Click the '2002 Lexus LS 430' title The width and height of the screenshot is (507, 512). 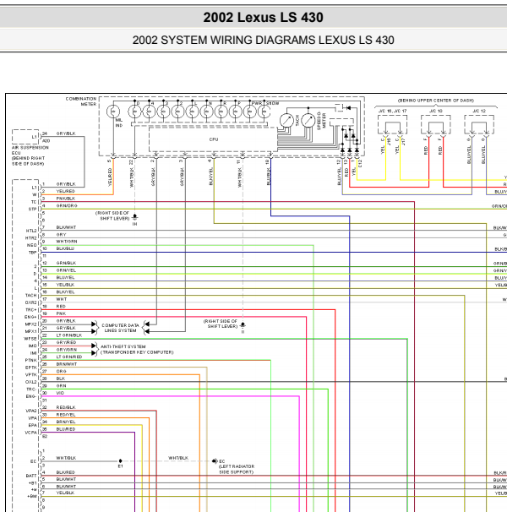click(263, 18)
